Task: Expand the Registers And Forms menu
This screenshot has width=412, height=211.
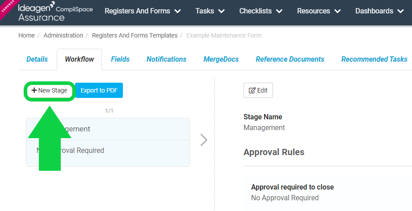Action: tap(143, 11)
